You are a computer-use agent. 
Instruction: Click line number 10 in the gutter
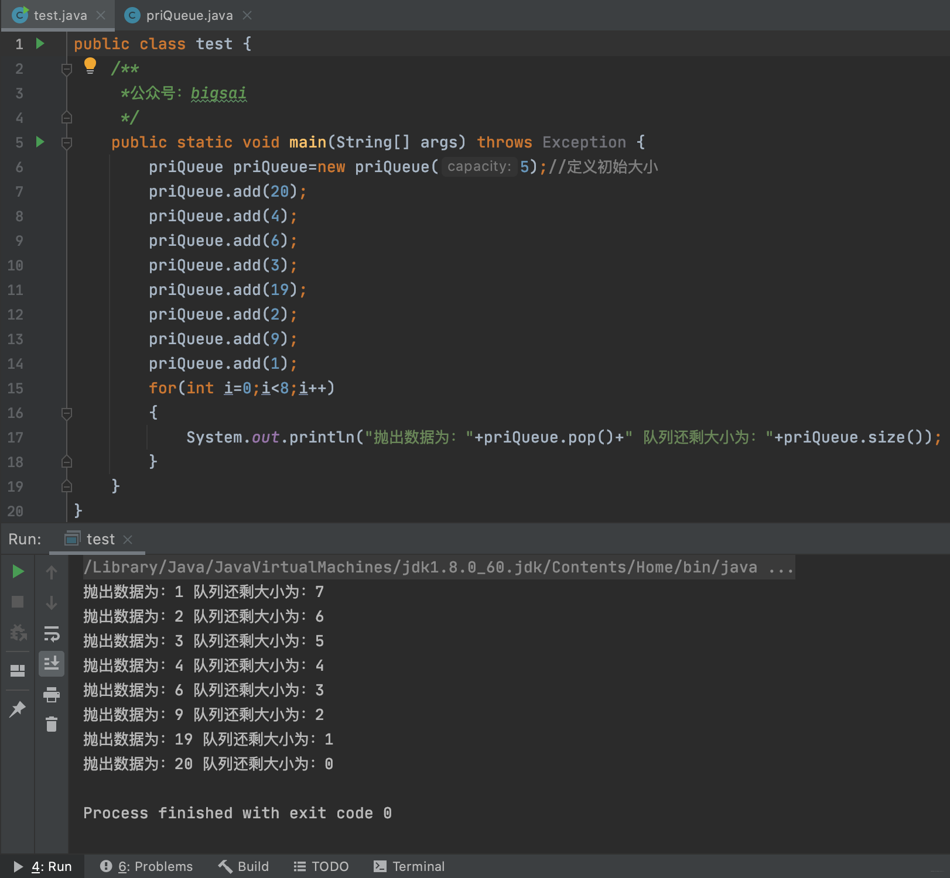click(x=15, y=265)
